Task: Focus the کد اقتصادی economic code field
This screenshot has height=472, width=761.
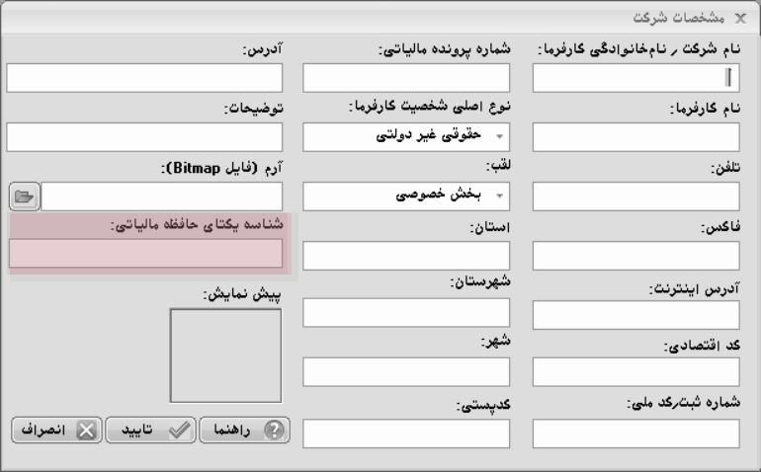Action: (x=635, y=372)
